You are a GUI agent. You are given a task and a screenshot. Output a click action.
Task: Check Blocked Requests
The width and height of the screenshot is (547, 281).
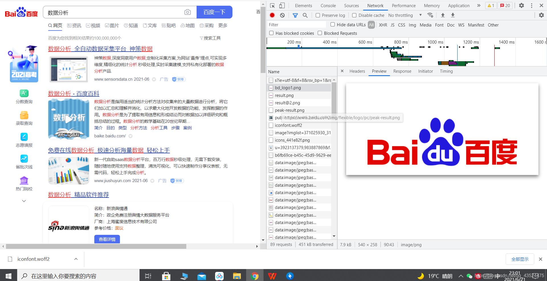(320, 33)
